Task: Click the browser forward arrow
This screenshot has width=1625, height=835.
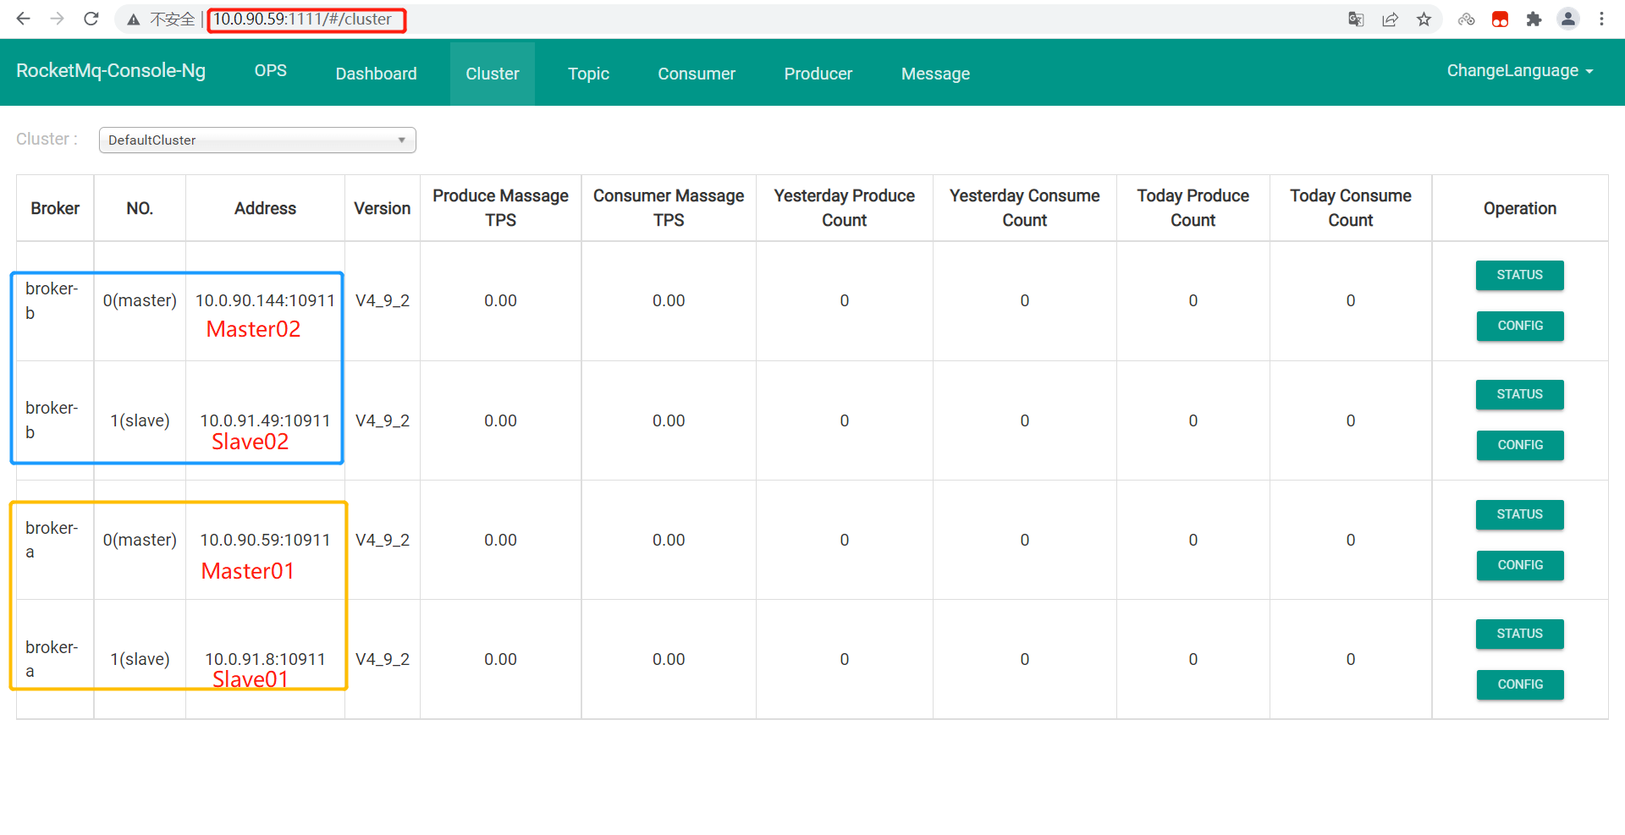Action: point(57,19)
